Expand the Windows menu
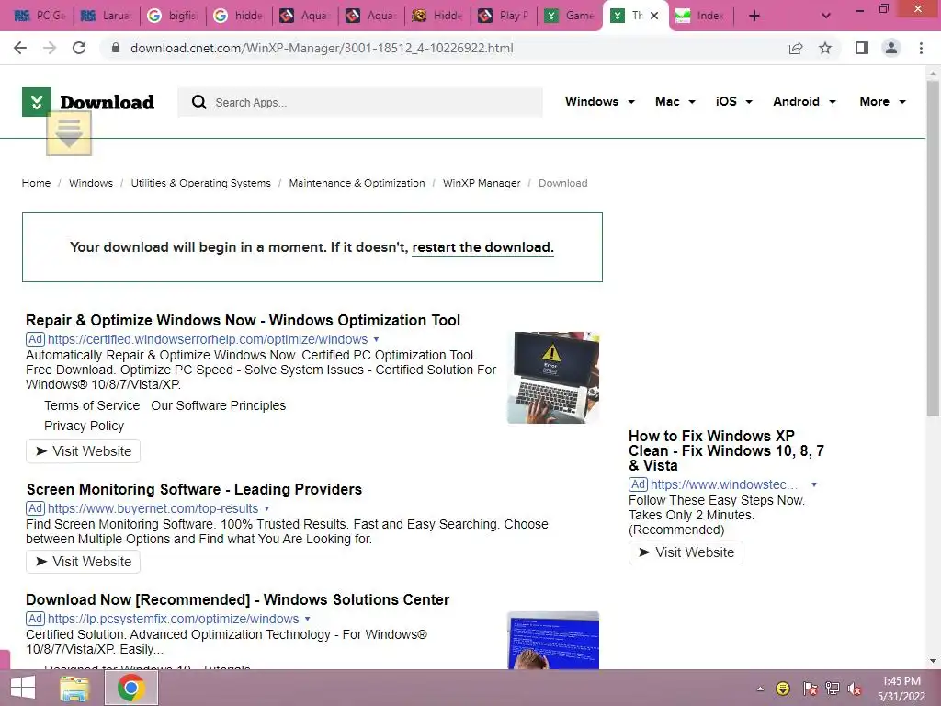This screenshot has height=706, width=941. pyautogui.click(x=599, y=101)
